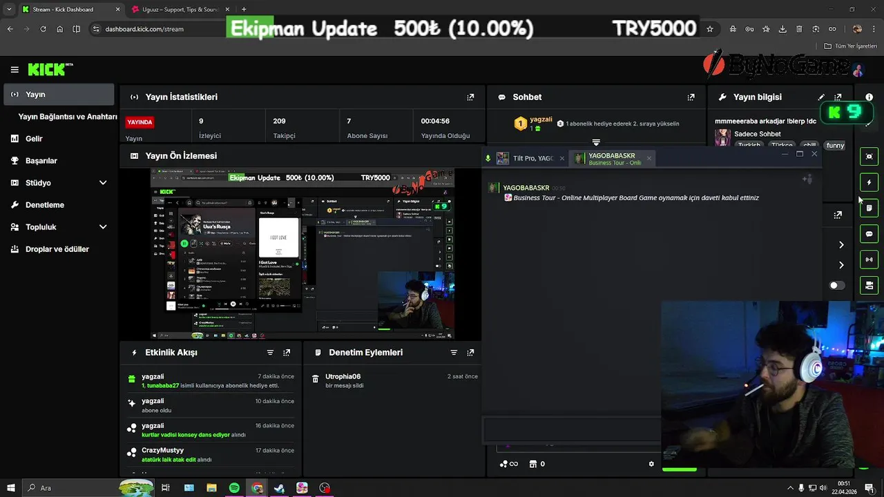Click the Steam chat message input field

click(x=572, y=431)
